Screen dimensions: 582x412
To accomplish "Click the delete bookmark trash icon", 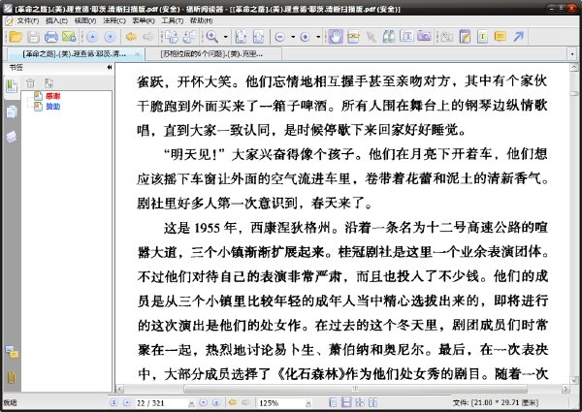I will (x=30, y=83).
